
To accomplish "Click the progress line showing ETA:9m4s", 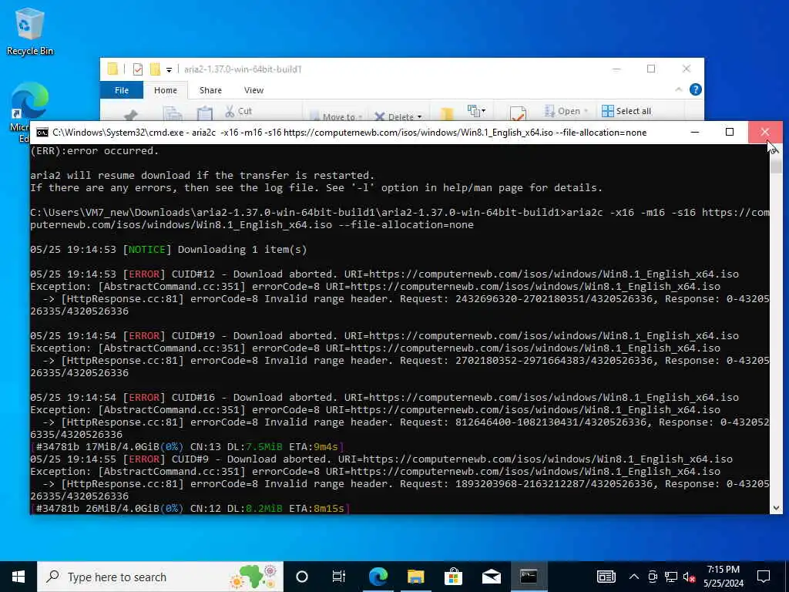I will (187, 446).
